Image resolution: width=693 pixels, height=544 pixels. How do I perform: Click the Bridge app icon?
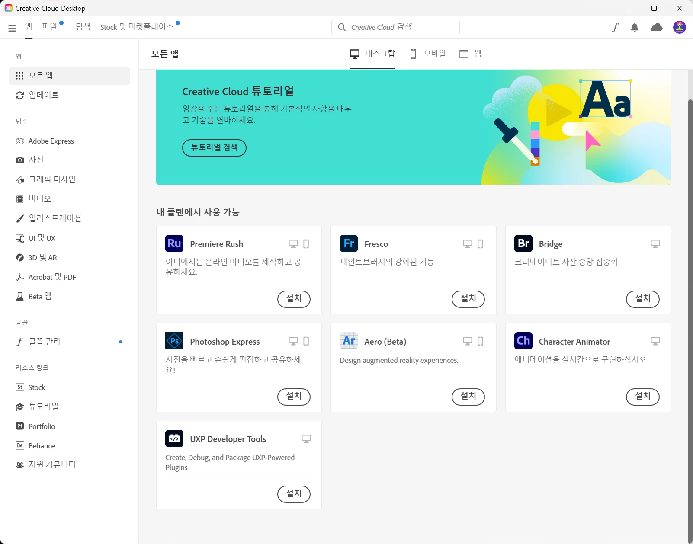click(523, 243)
